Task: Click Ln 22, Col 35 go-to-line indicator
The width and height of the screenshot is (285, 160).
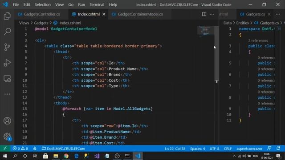Action: point(175,148)
